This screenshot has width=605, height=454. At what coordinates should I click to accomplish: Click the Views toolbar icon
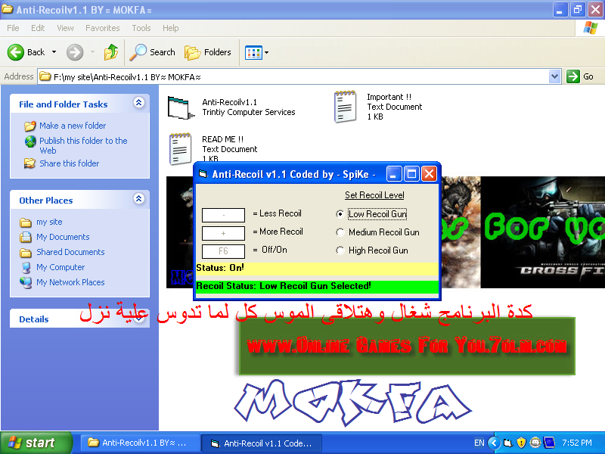tap(253, 52)
